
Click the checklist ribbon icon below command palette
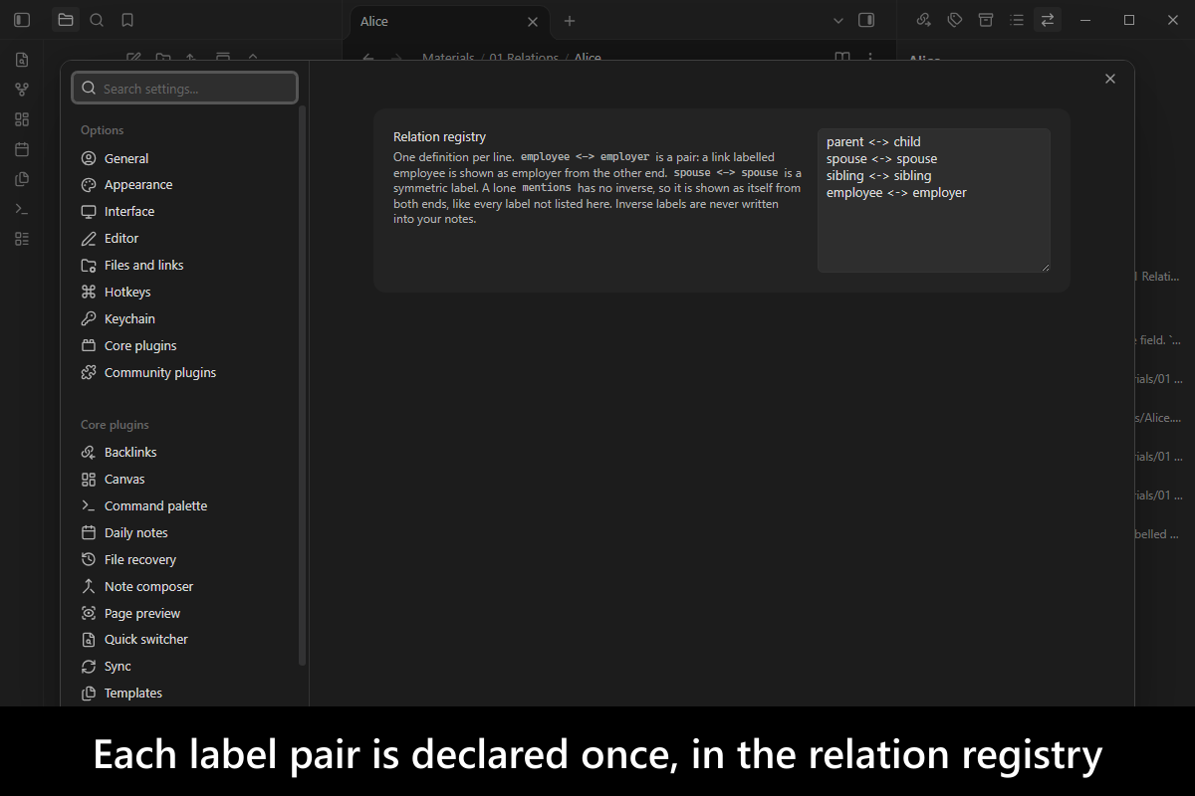pyautogui.click(x=22, y=239)
